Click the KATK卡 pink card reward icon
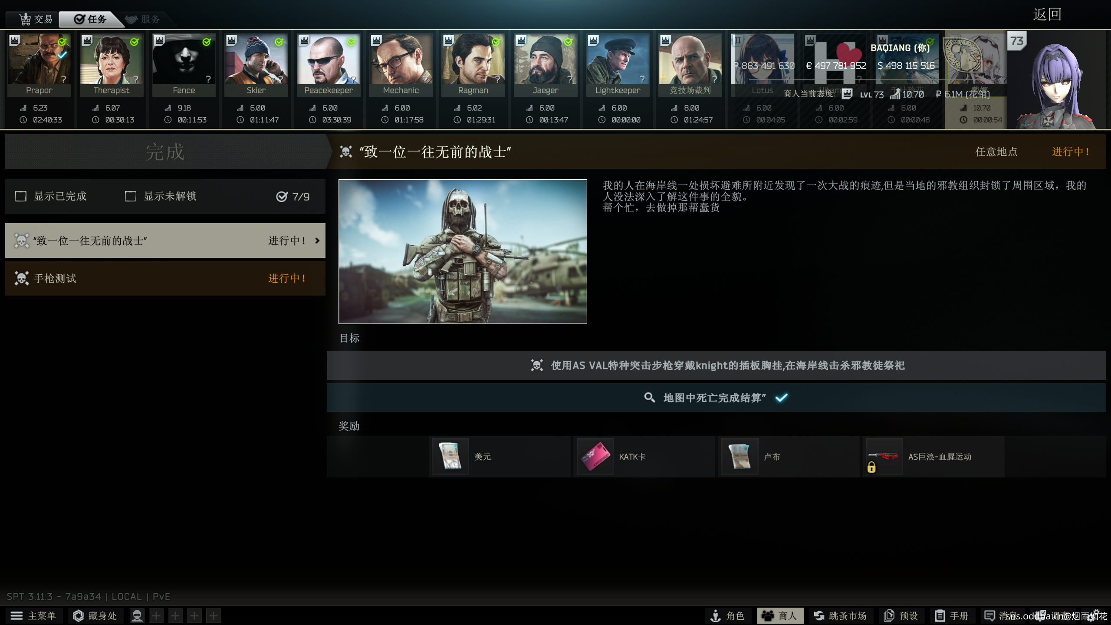The height and width of the screenshot is (625, 1111). 595,457
